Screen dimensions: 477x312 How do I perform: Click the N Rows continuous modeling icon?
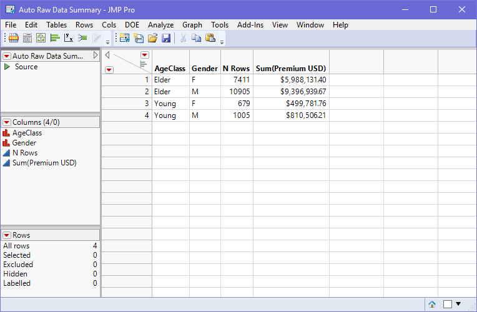coord(6,153)
